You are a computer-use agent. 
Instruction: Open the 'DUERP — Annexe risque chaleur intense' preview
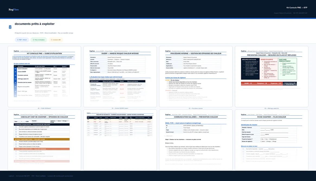click(x=120, y=76)
